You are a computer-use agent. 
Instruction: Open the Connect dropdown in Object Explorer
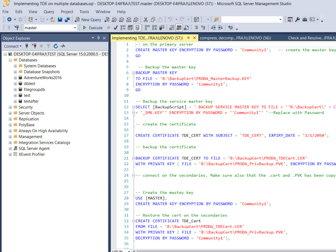pos(13,46)
